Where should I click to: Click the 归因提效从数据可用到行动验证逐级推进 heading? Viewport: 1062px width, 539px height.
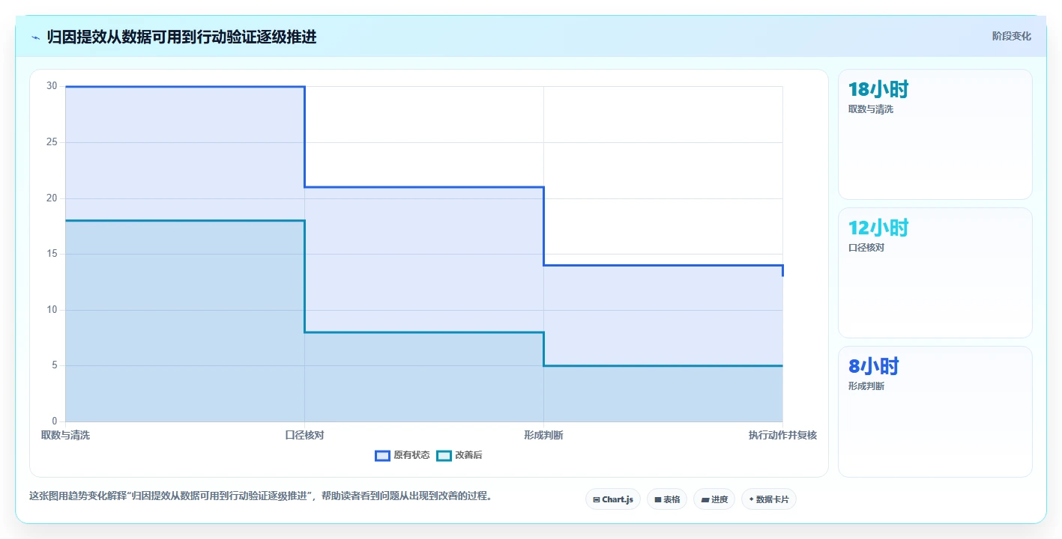coord(181,37)
